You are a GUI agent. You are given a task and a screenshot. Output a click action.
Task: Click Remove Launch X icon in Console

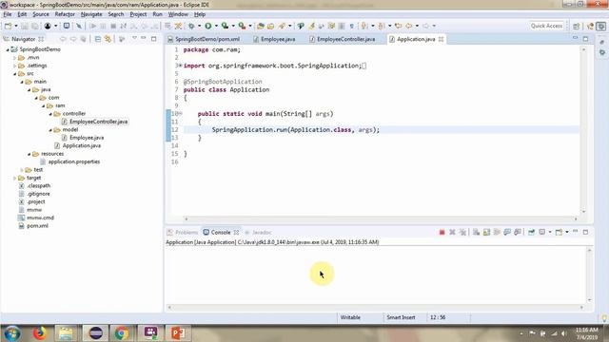[452, 232]
